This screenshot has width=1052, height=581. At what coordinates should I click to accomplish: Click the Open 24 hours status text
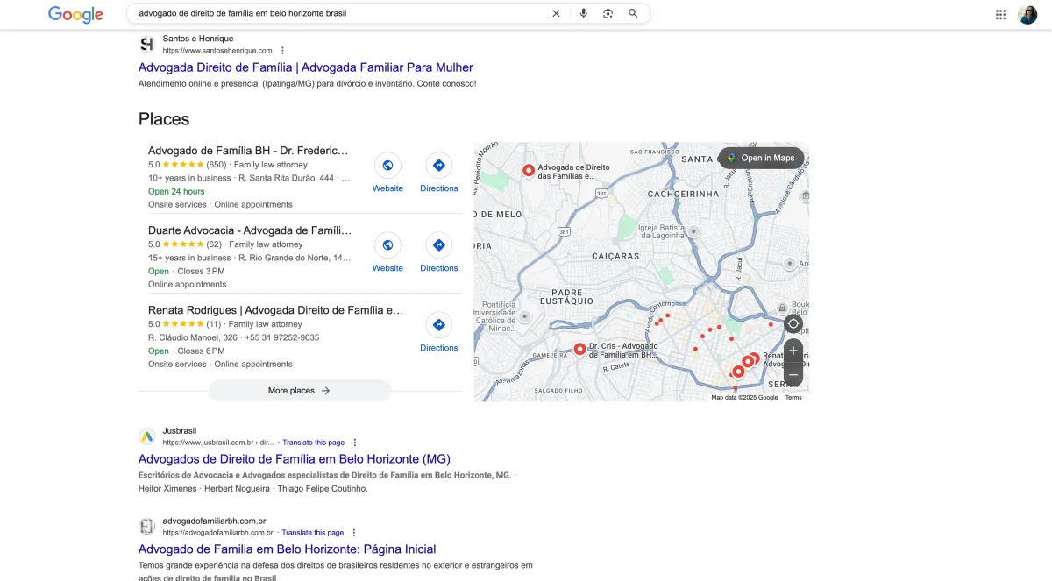coord(176,191)
